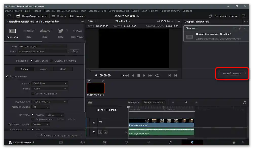Toggle V1 video track enable icon
The width and height of the screenshot is (253, 149).
(x=100, y=122)
